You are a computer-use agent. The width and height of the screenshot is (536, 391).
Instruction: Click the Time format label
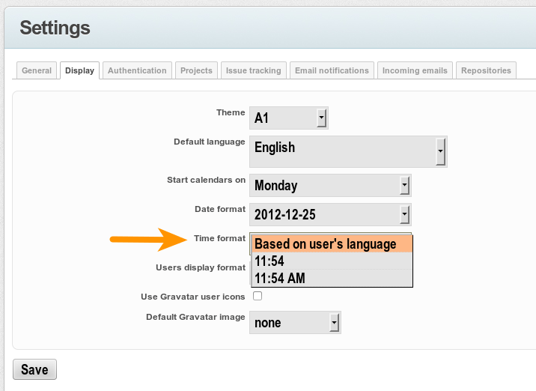point(219,238)
